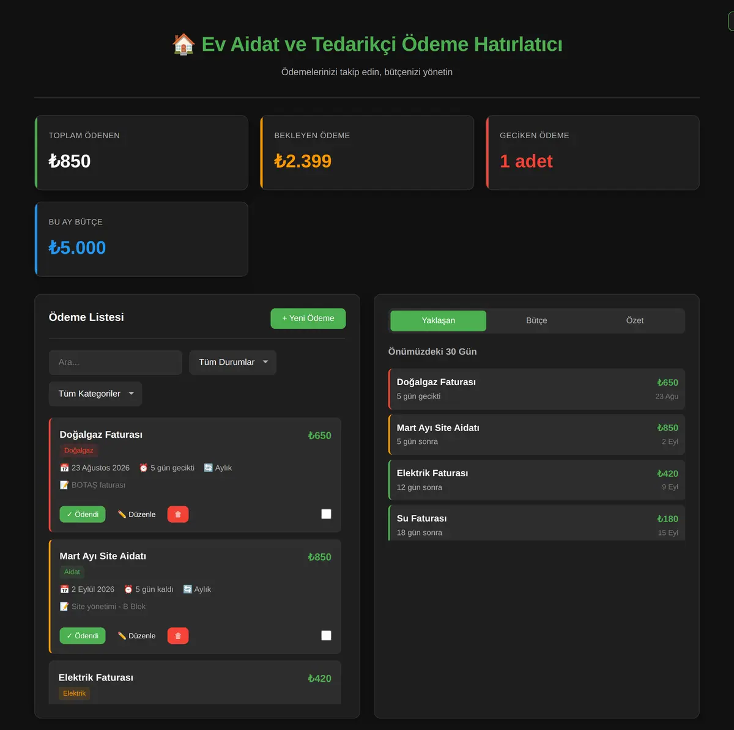Click the Önümüzdeki 30 Gün heading

click(432, 352)
